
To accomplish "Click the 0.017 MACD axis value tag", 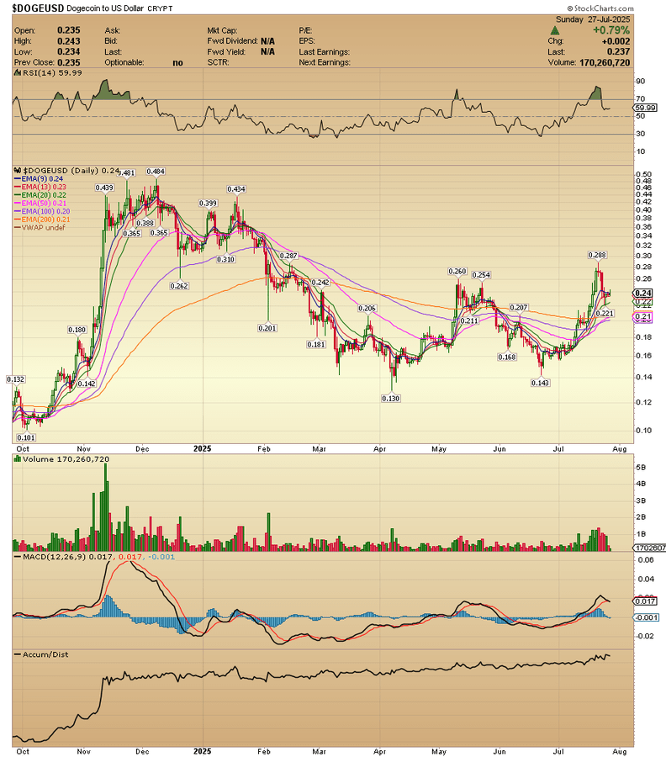I will [x=645, y=601].
